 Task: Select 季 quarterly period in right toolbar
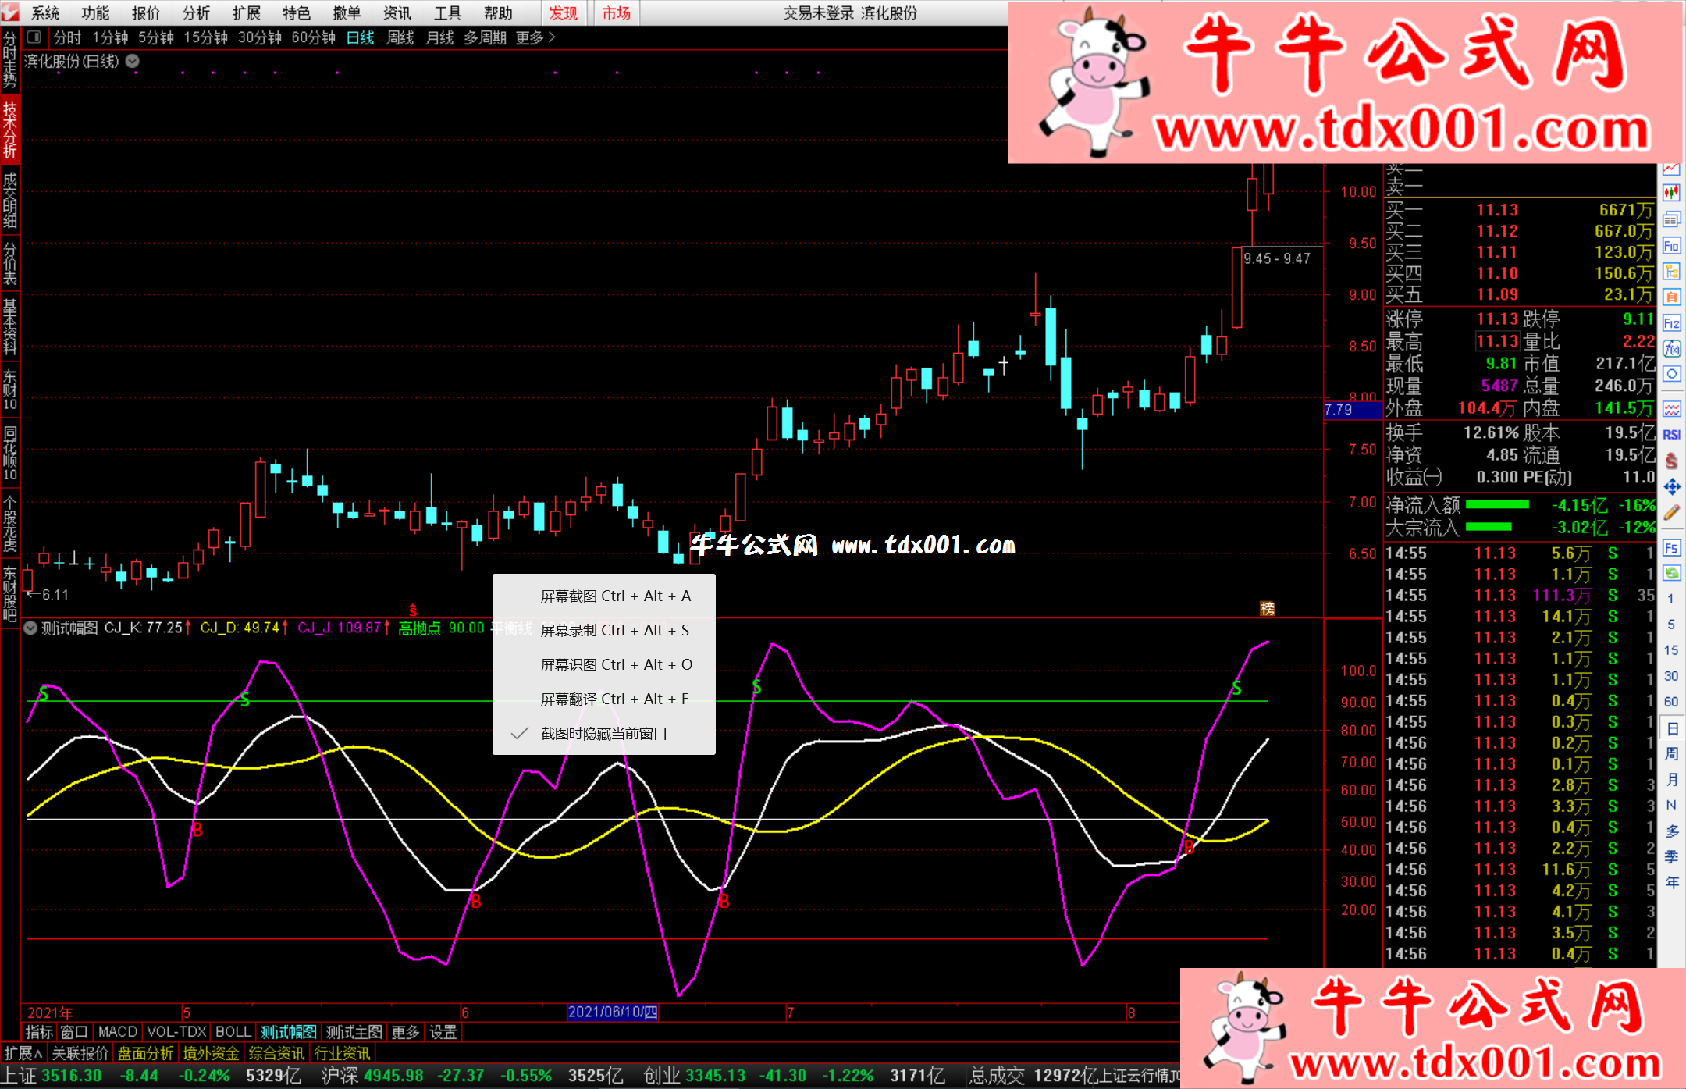[1671, 857]
